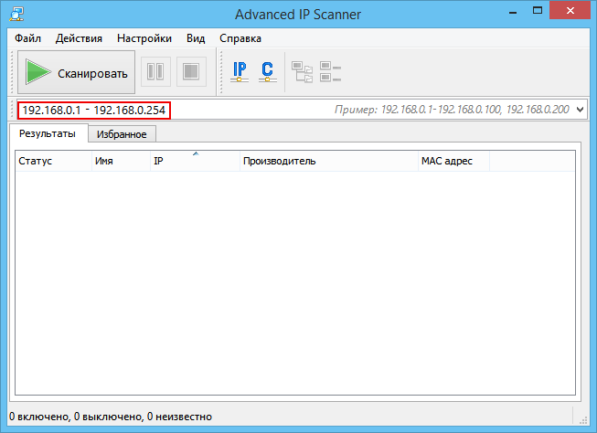Open the Настройки menu

[144, 38]
